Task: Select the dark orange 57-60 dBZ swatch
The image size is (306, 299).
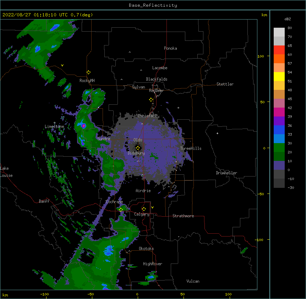Action: tap(279, 59)
